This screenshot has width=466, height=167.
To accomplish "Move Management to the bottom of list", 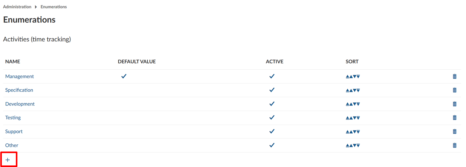I will coord(358,77).
